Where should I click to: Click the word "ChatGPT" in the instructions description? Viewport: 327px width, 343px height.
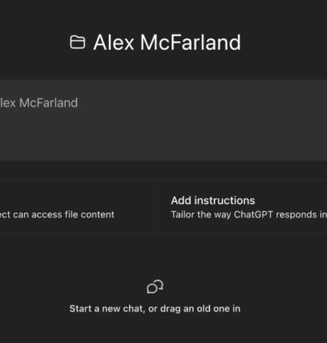click(x=253, y=214)
